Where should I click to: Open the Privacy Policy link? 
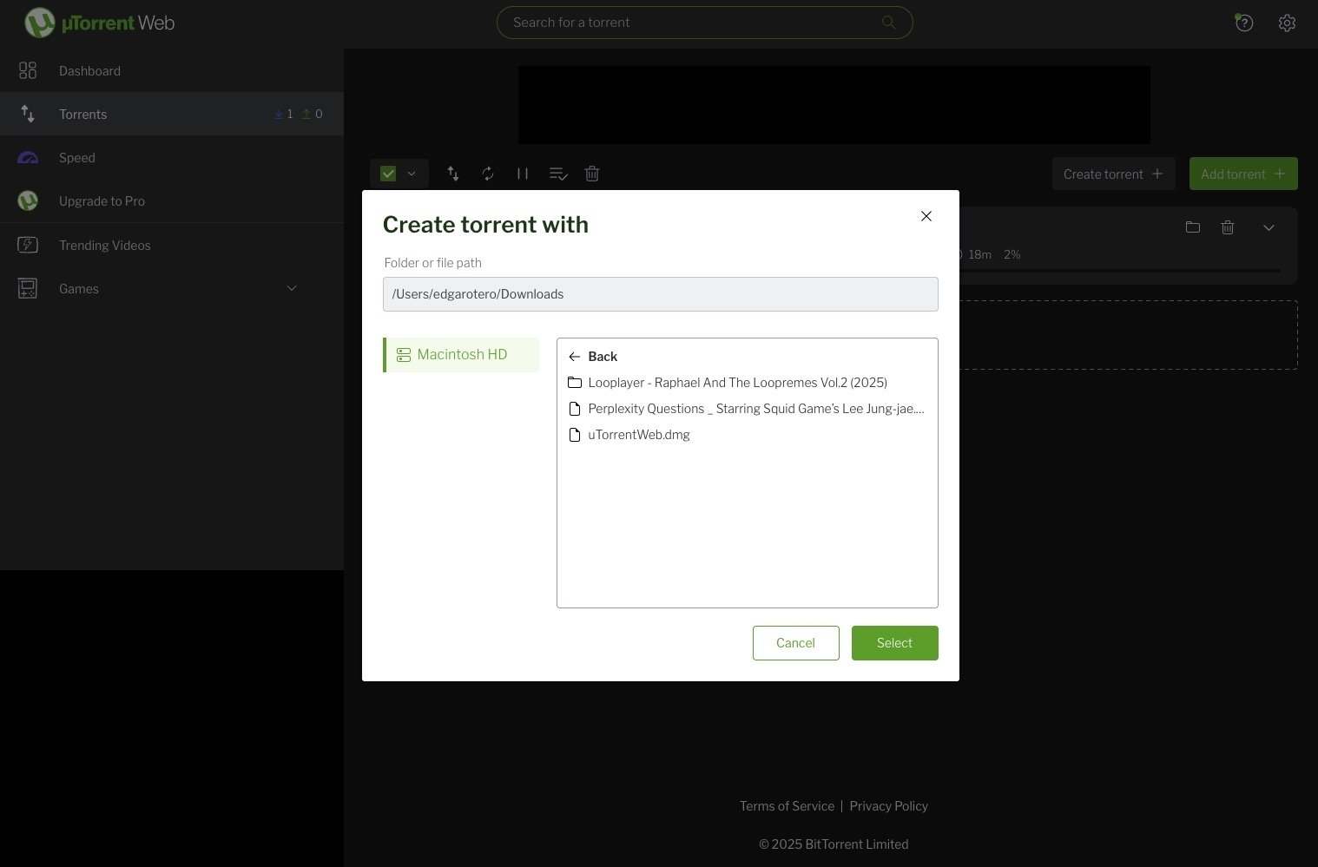click(888, 806)
